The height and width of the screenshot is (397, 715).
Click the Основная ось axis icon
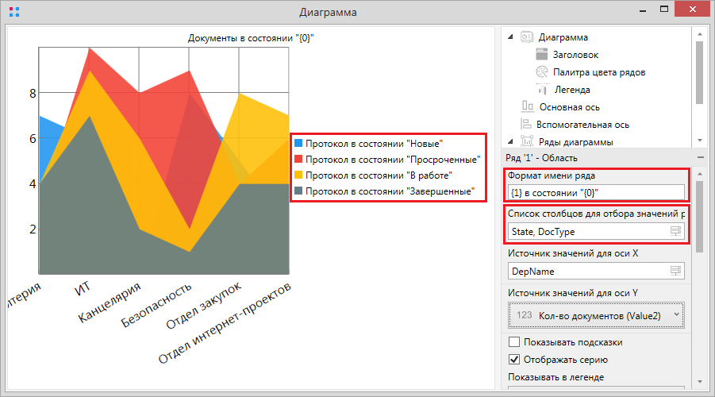(527, 106)
